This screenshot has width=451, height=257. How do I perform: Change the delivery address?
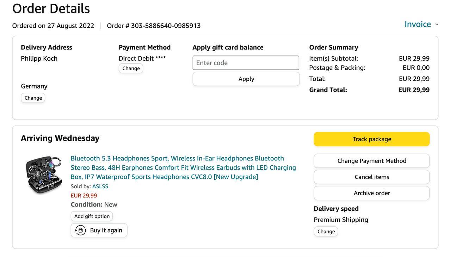33,98
